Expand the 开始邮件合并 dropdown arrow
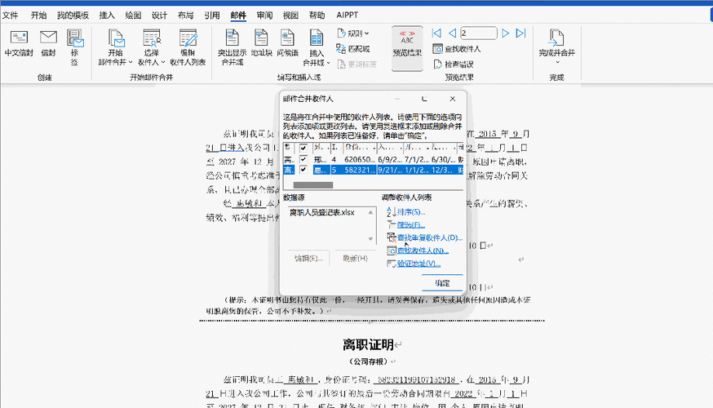 131,62
